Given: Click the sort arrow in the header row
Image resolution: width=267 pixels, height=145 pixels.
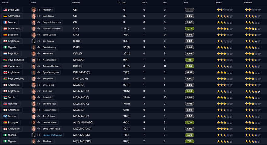Looking at the screenshot, I should pos(119,2).
